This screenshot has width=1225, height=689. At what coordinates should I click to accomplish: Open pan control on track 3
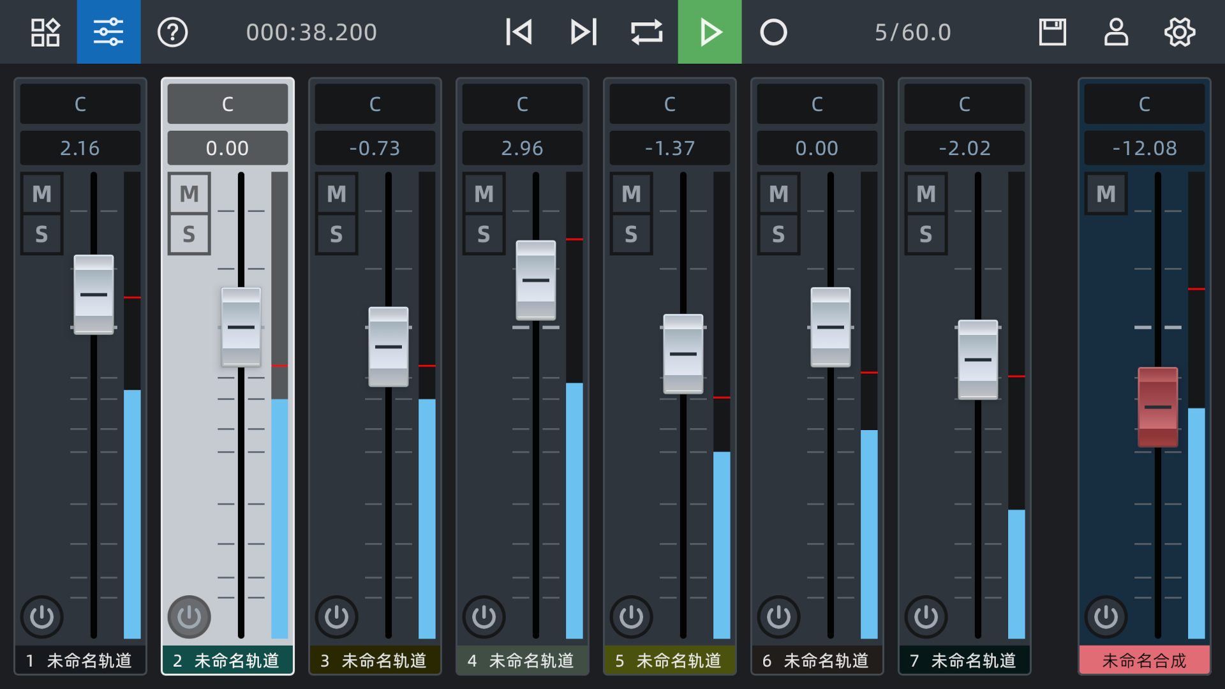point(375,104)
